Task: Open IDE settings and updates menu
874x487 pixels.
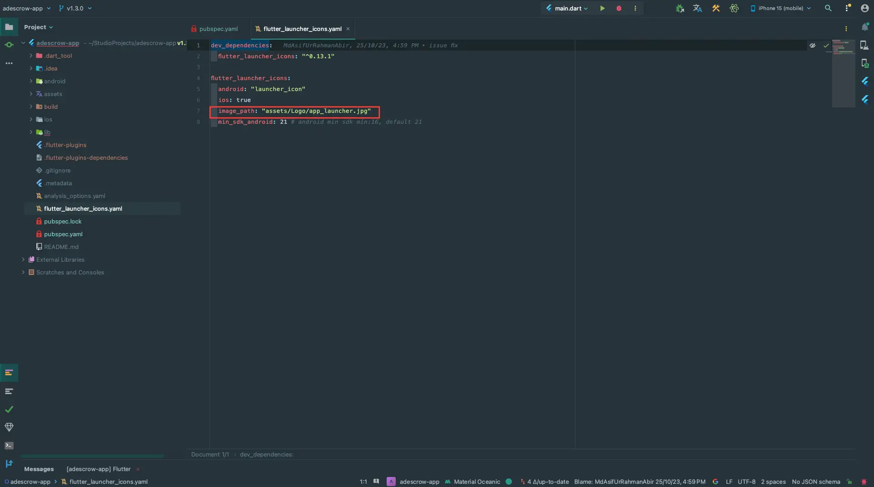Action: click(847, 8)
